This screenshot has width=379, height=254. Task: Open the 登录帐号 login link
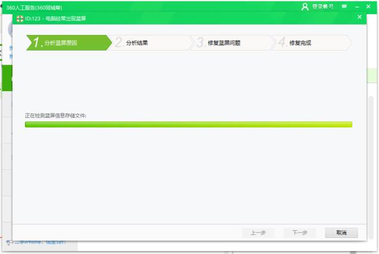click(322, 7)
